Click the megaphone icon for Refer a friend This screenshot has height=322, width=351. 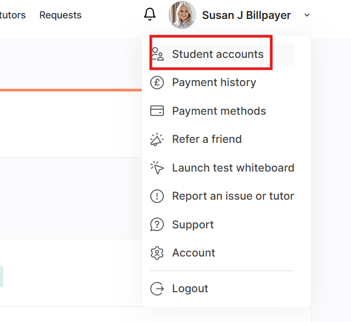[x=157, y=139]
